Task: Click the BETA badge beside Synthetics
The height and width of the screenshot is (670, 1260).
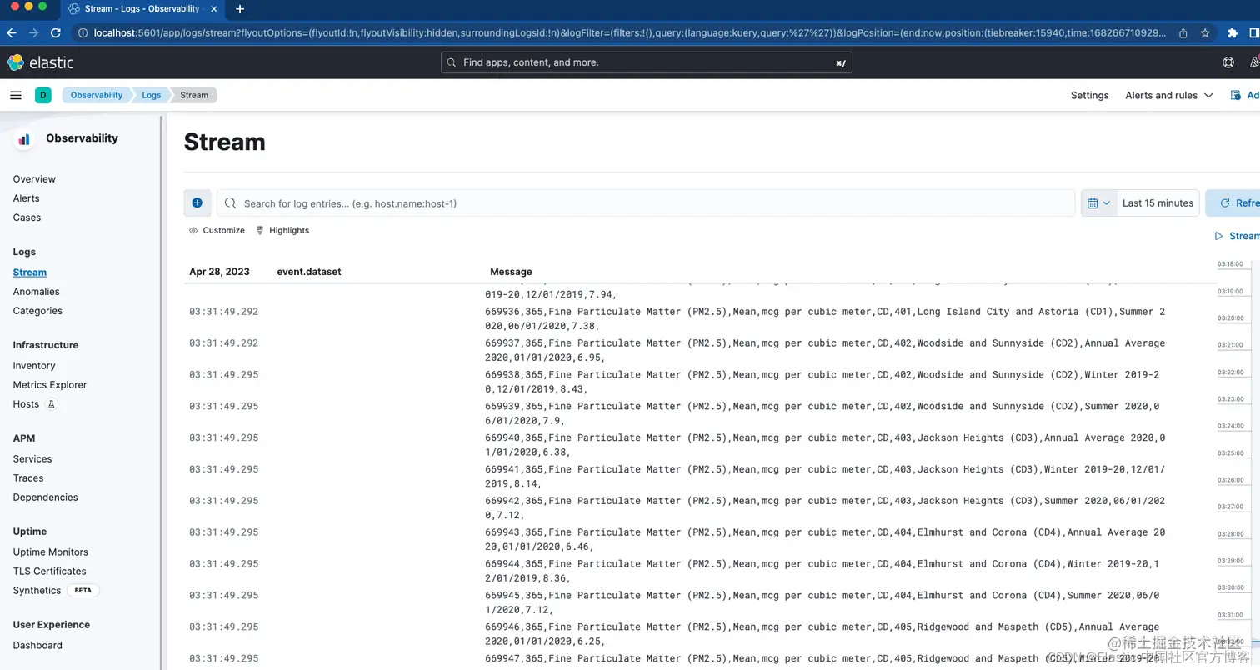Action: [83, 591]
